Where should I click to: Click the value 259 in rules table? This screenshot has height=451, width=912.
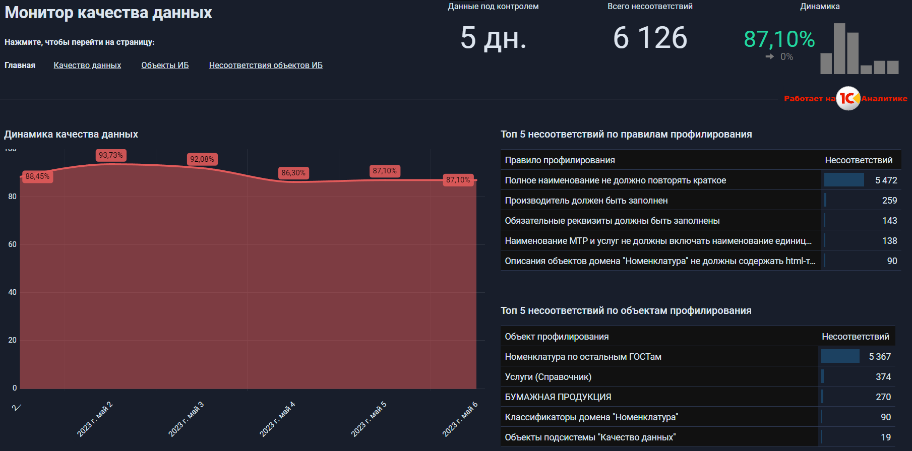coord(889,201)
